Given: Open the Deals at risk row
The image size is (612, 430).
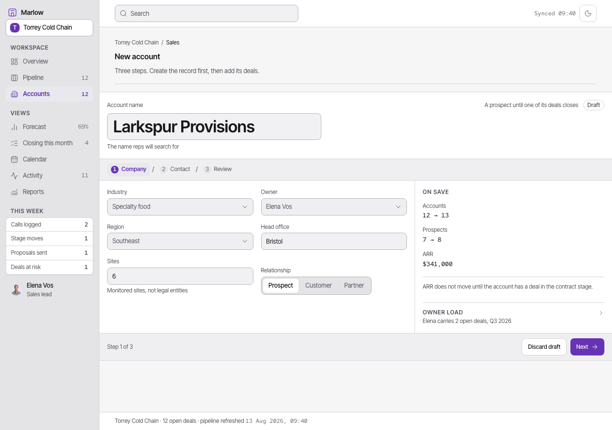Looking at the screenshot, I should click(x=49, y=267).
